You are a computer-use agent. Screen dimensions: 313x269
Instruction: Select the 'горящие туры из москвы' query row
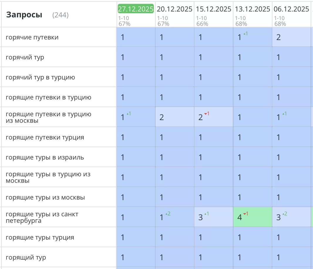(45, 197)
